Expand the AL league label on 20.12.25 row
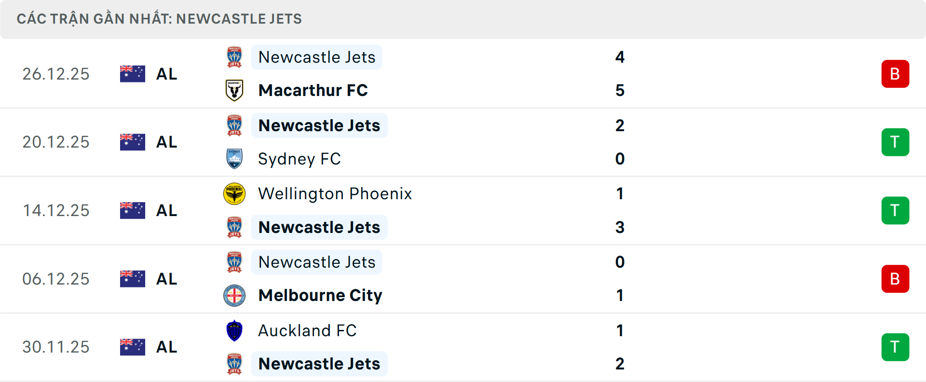926x382 pixels. pos(166,142)
